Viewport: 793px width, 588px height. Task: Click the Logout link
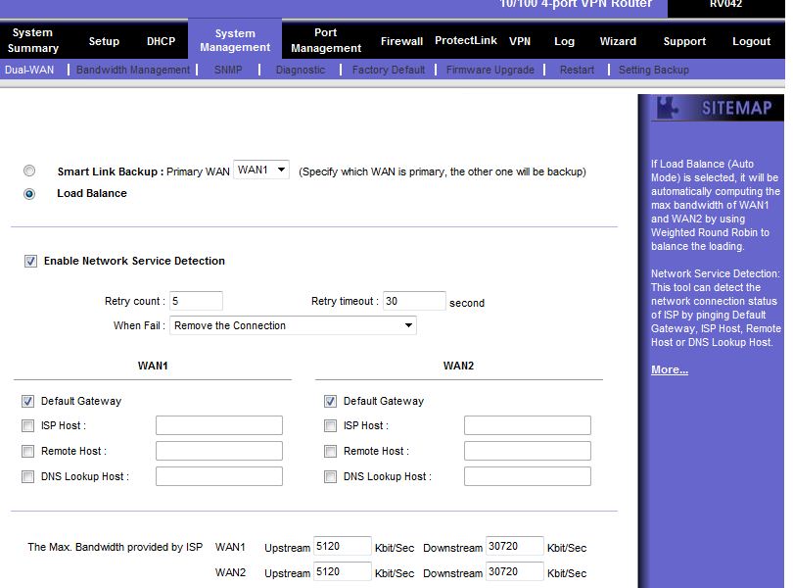tap(751, 41)
